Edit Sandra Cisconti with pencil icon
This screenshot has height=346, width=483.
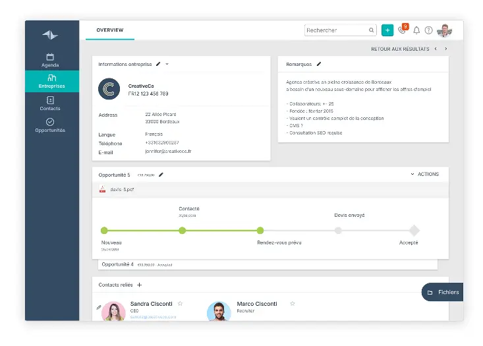[x=99, y=307]
